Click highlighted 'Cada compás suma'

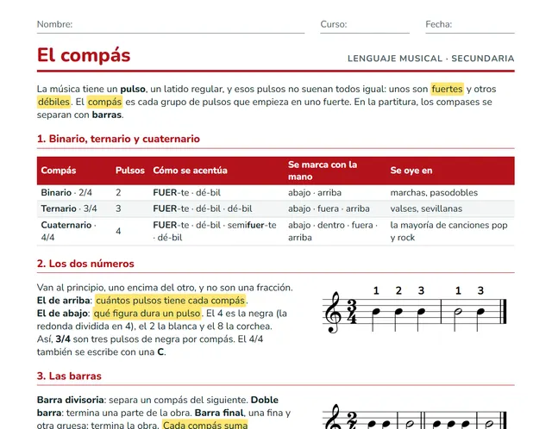205,425
